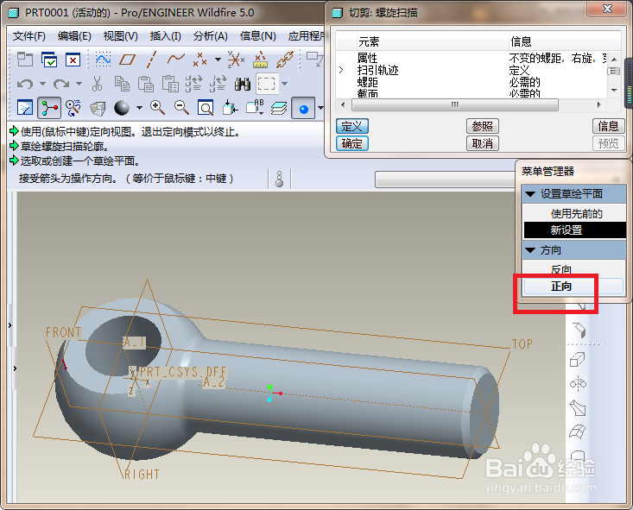The height and width of the screenshot is (510, 633).
Task: Click the regeneration status traffic light icon
Action: 279,179
